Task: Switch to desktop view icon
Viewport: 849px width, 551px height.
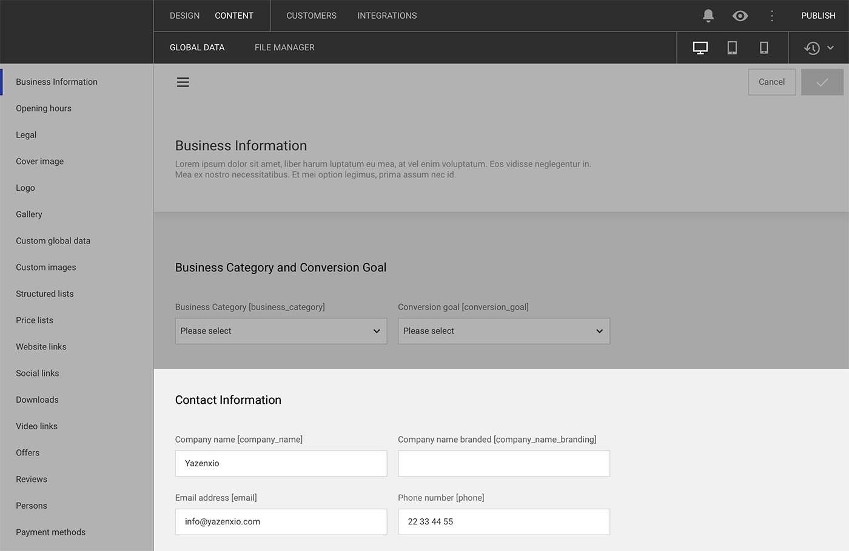Action: tap(700, 48)
